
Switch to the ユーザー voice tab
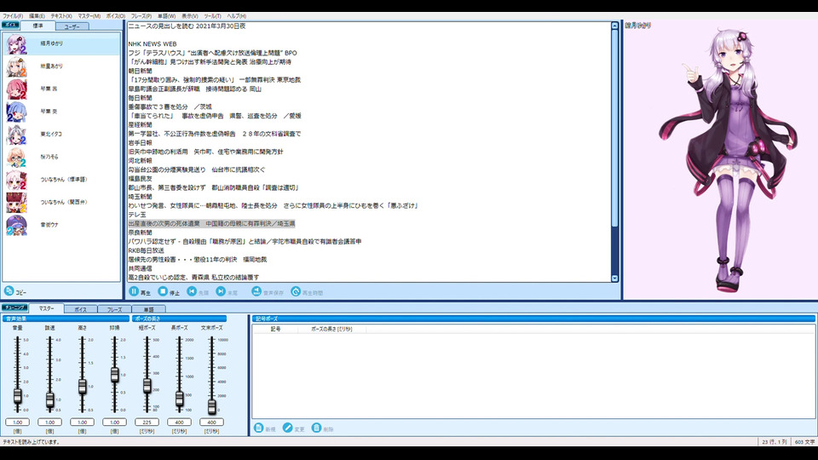click(x=72, y=26)
